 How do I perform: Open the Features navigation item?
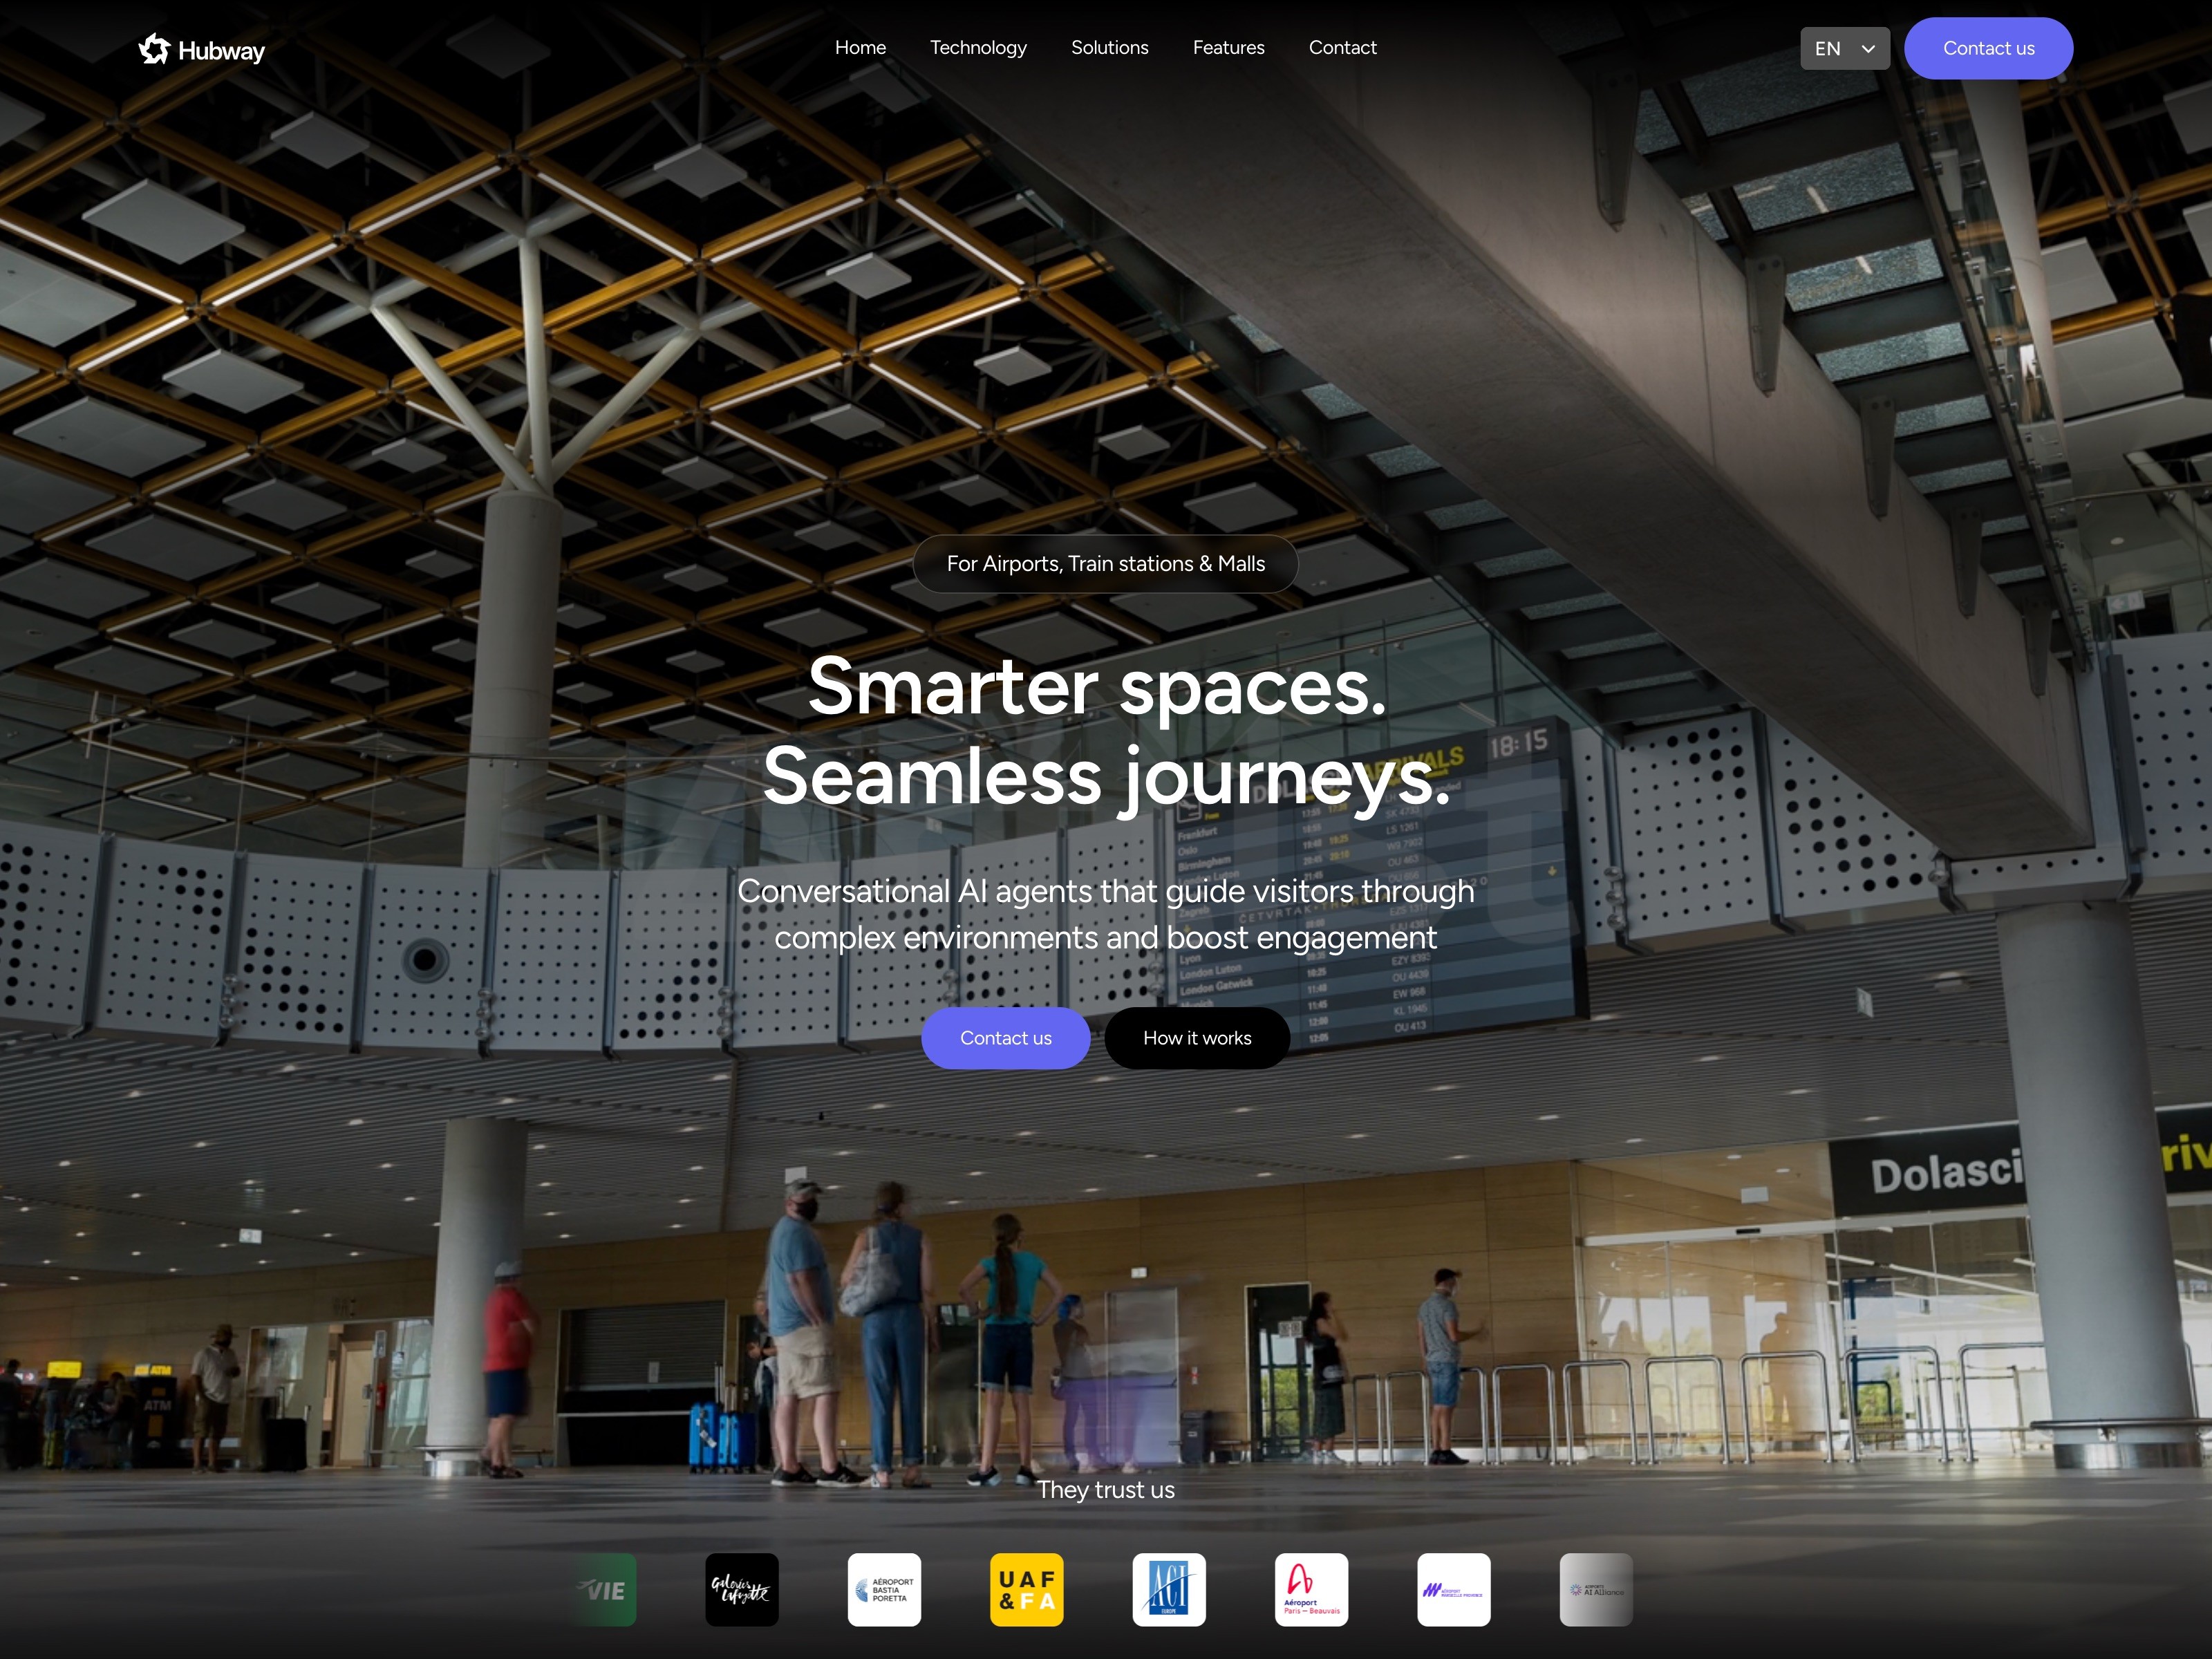(x=1228, y=47)
